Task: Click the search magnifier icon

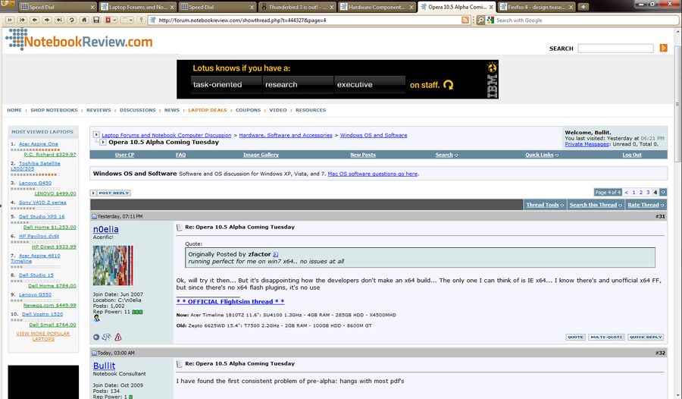Action: coord(480,20)
